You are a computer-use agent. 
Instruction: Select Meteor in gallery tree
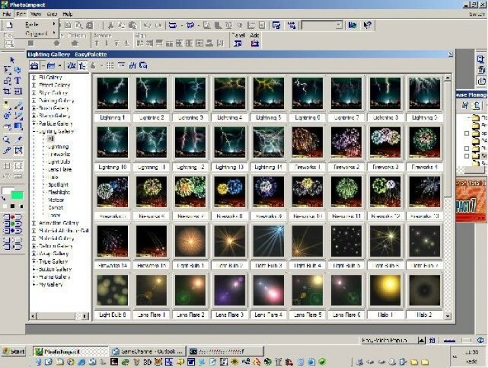click(56, 200)
